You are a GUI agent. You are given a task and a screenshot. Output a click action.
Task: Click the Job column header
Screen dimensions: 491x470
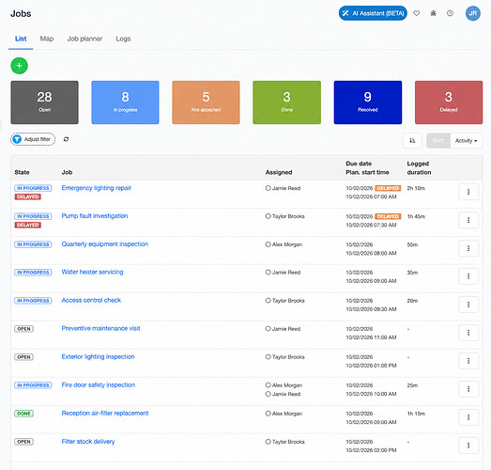pos(67,172)
